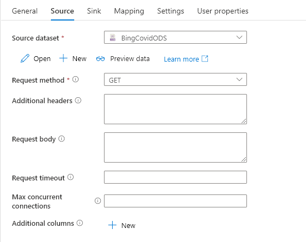Click the Additional headers label
This screenshot has height=242, width=306.
pyautogui.click(x=42, y=101)
